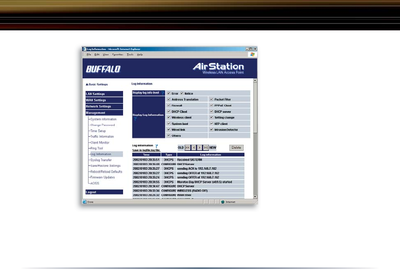Open the Favorites menu
400x269 pixels.
coord(118,55)
